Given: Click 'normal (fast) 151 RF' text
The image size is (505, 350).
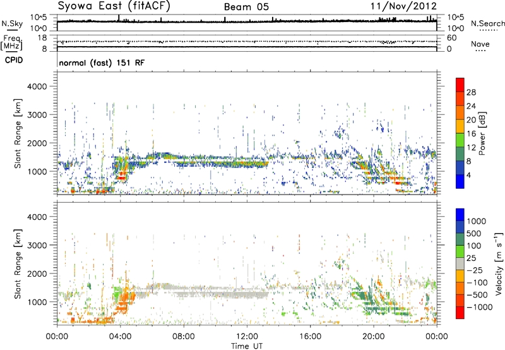Looking at the screenshot, I should click(102, 63).
